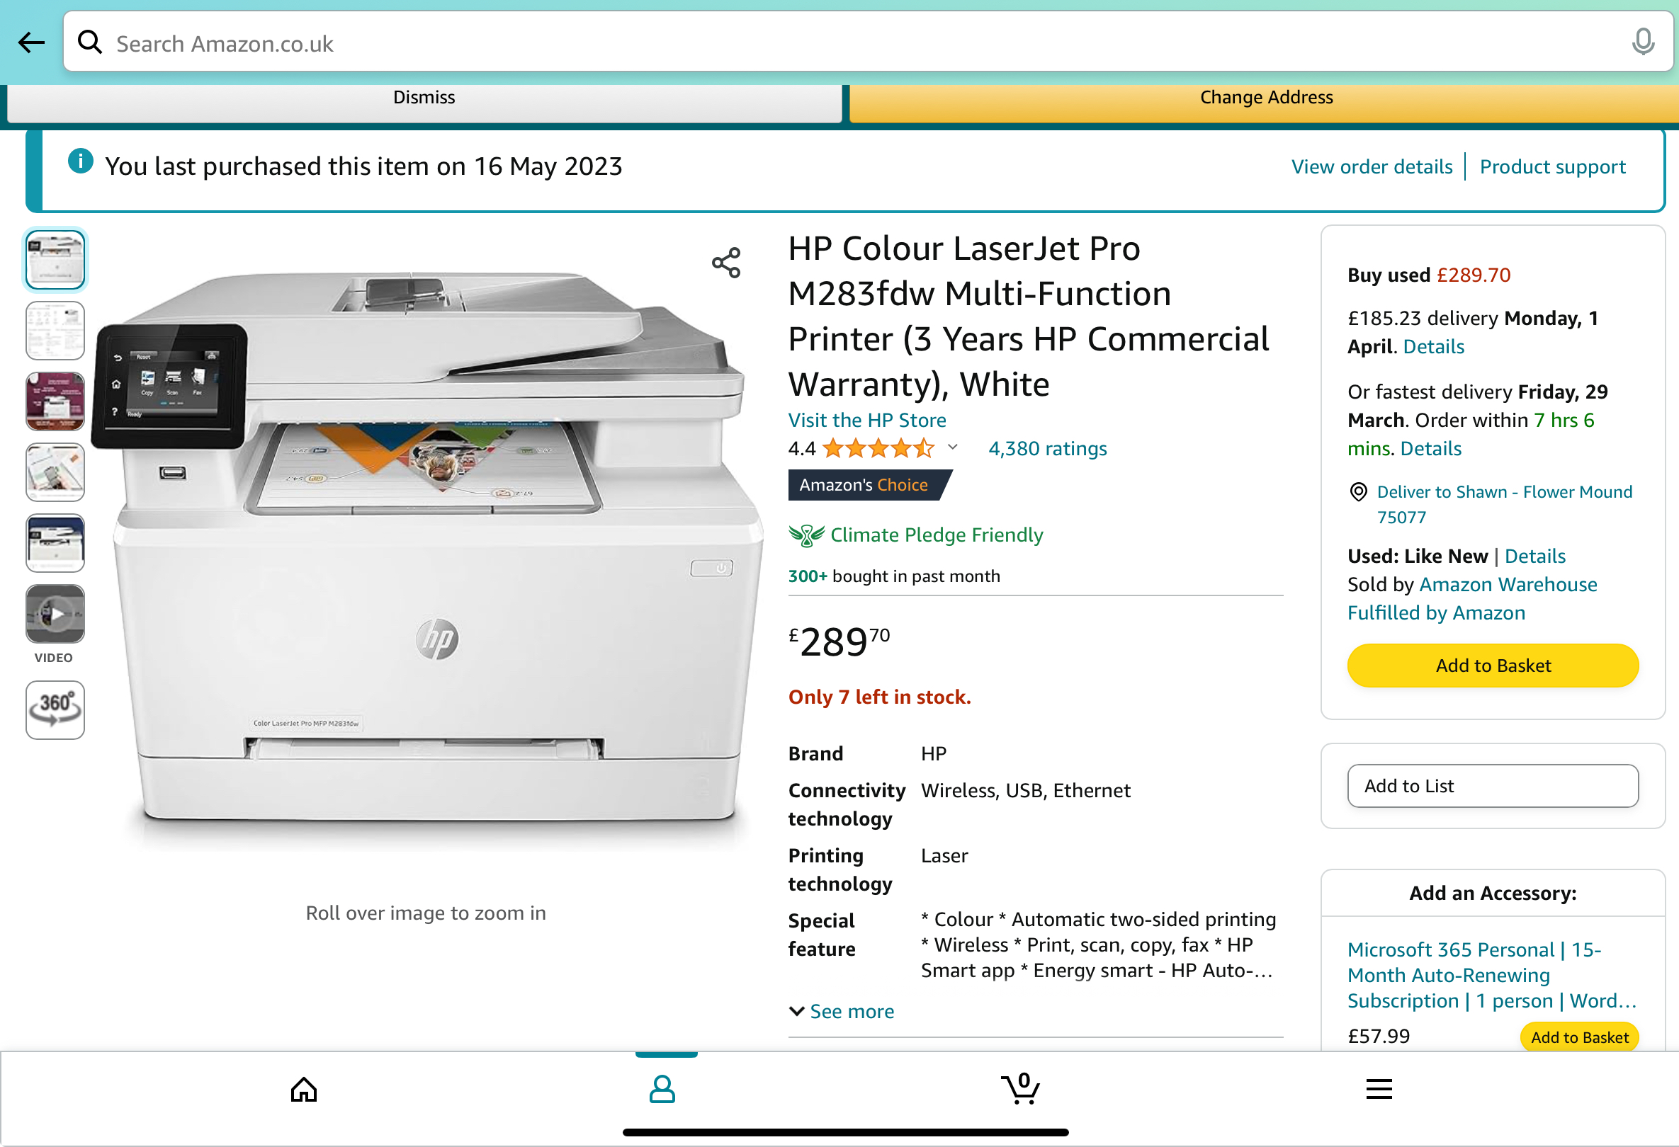Open View order details link
This screenshot has height=1147, width=1679.
coord(1372,167)
